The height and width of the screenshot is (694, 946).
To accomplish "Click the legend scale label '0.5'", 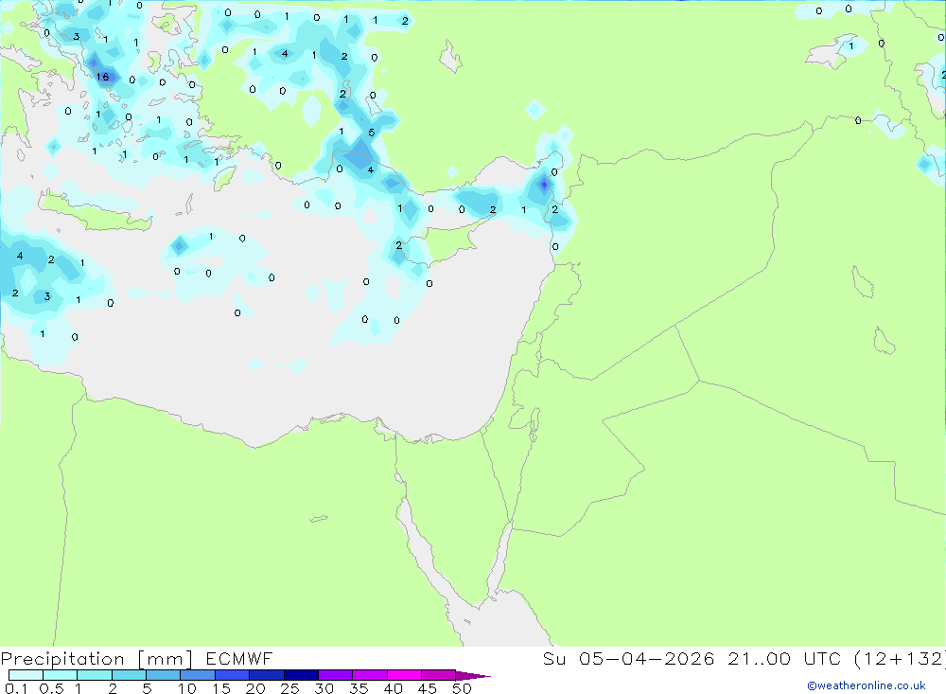I will 51,688.
